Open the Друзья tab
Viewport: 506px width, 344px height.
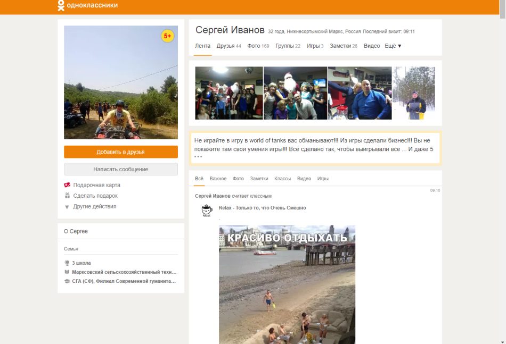pyautogui.click(x=228, y=46)
